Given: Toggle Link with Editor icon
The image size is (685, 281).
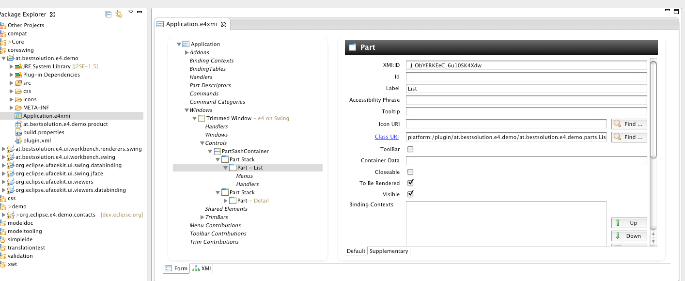Looking at the screenshot, I should pyautogui.click(x=119, y=15).
